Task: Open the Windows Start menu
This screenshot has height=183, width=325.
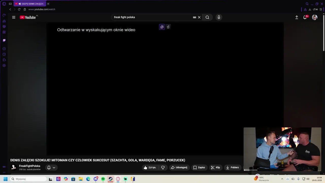Action: point(5,179)
